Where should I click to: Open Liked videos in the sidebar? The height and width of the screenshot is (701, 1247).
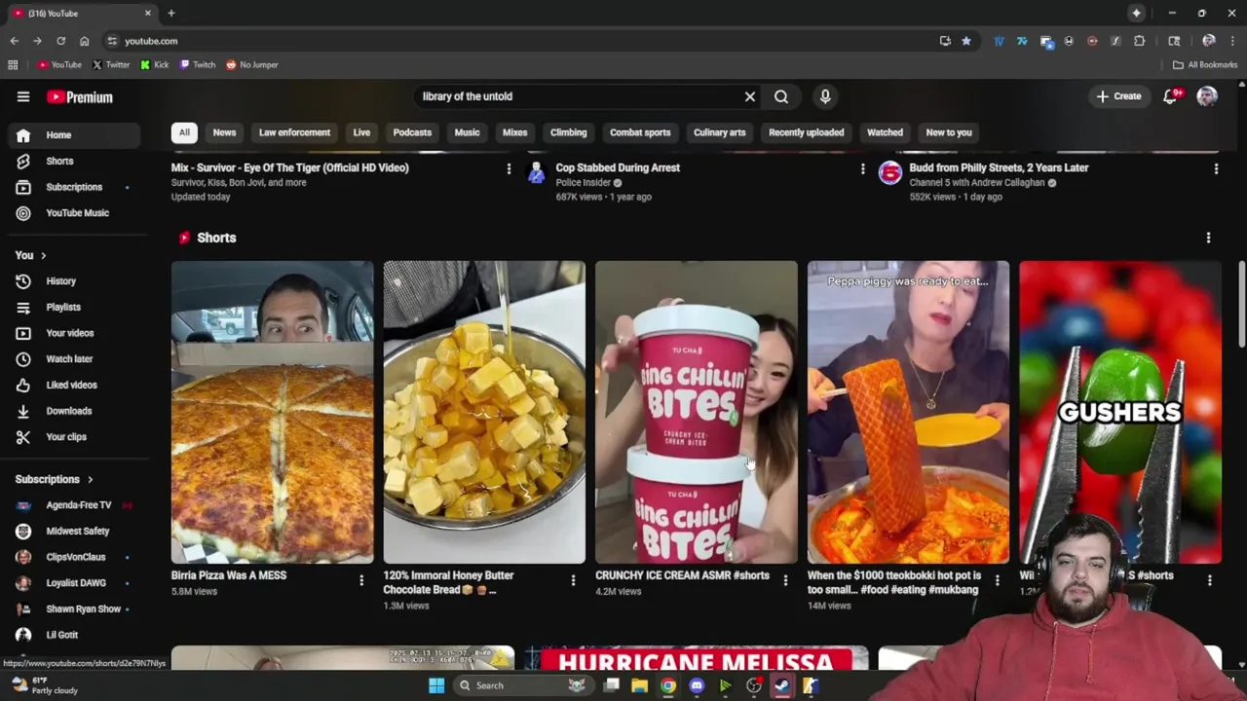click(76, 385)
